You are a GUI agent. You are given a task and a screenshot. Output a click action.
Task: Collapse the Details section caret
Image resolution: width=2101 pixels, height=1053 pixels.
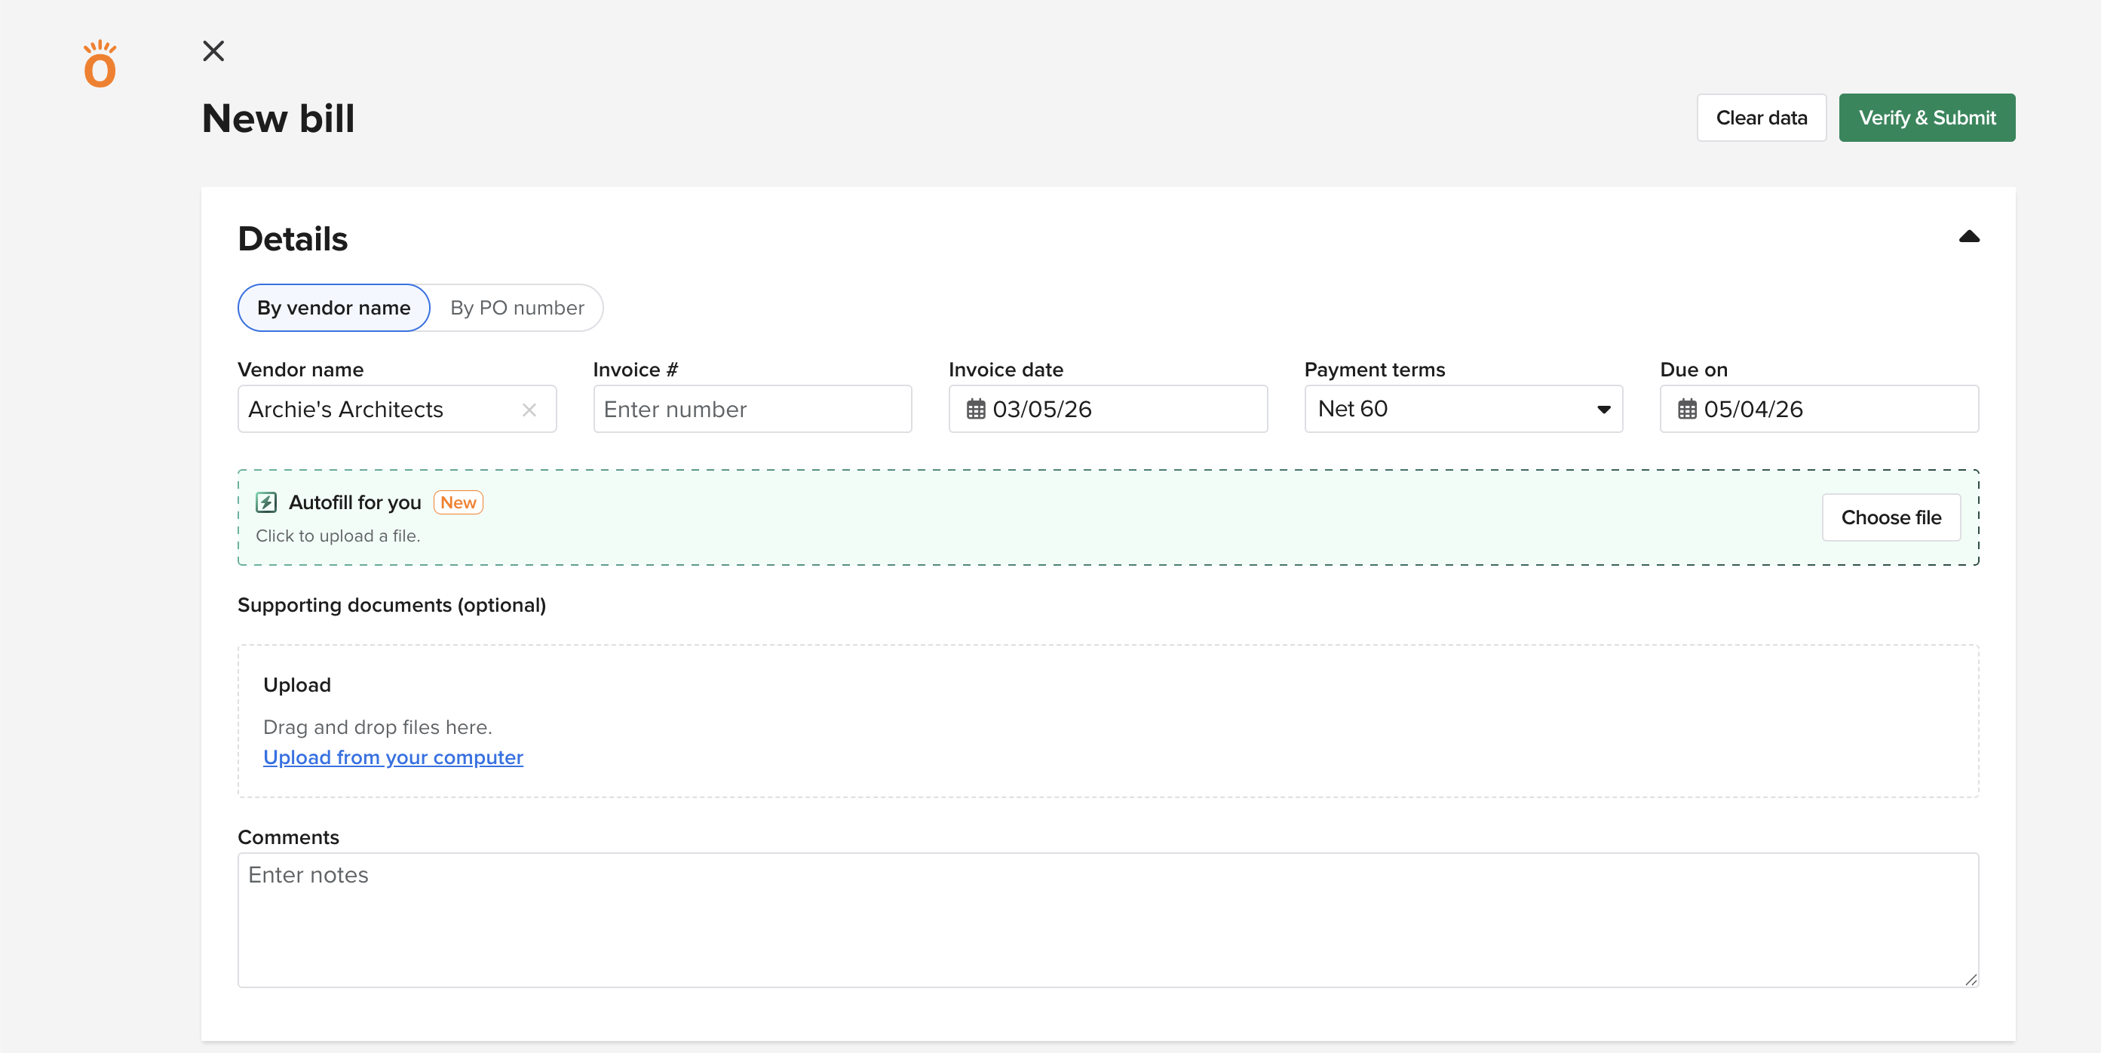coord(1969,237)
